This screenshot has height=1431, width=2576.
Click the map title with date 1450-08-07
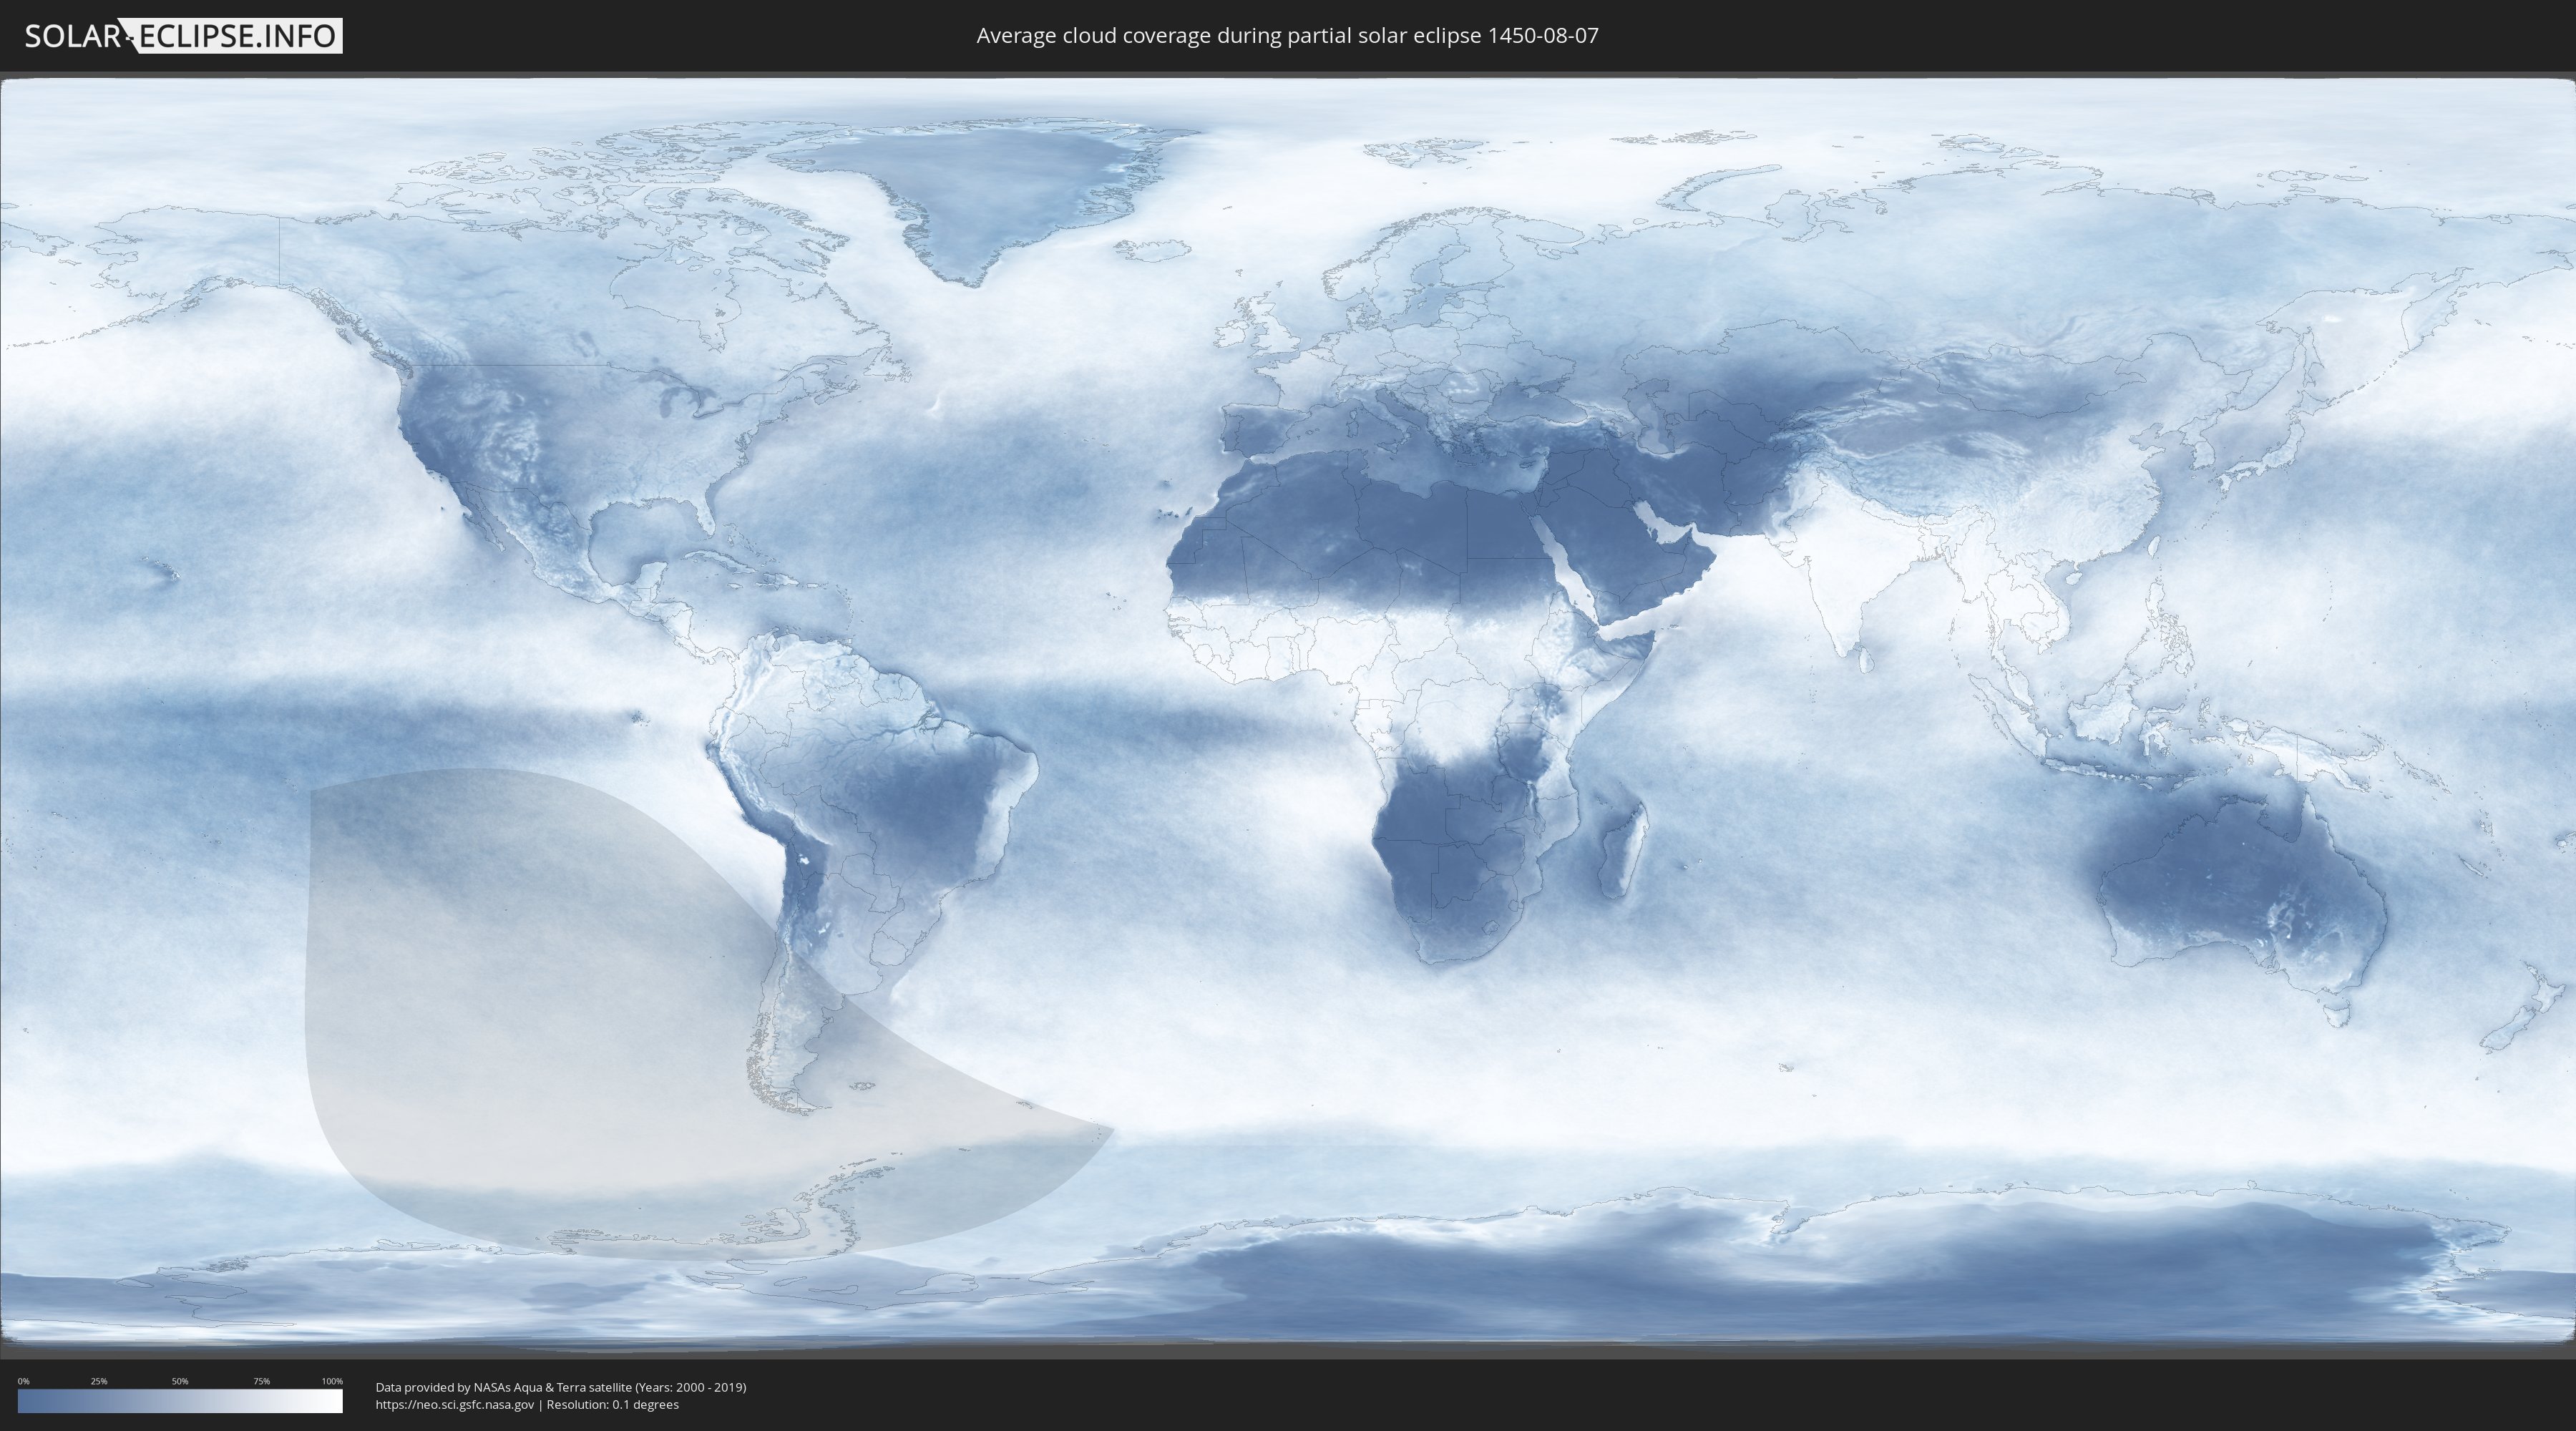click(1287, 36)
